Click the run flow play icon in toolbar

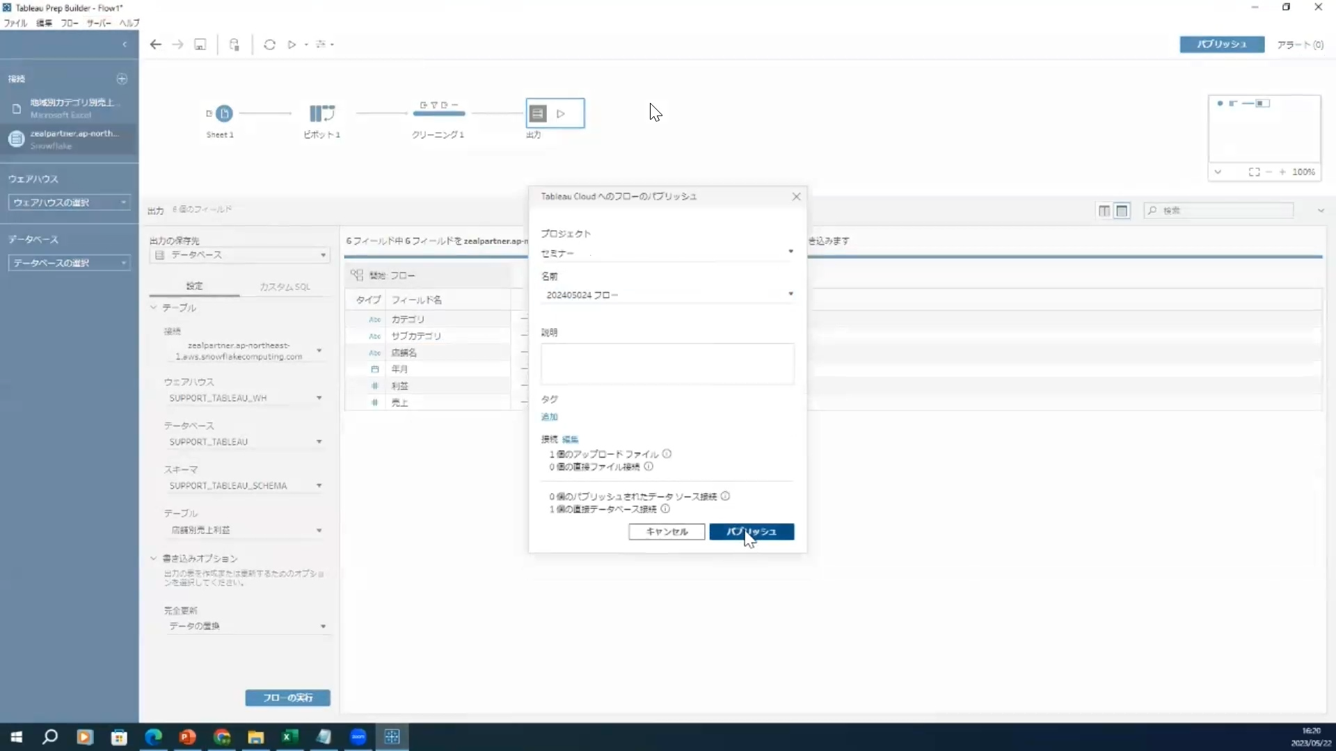click(x=292, y=45)
